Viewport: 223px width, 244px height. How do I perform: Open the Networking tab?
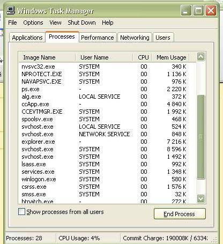point(135,38)
